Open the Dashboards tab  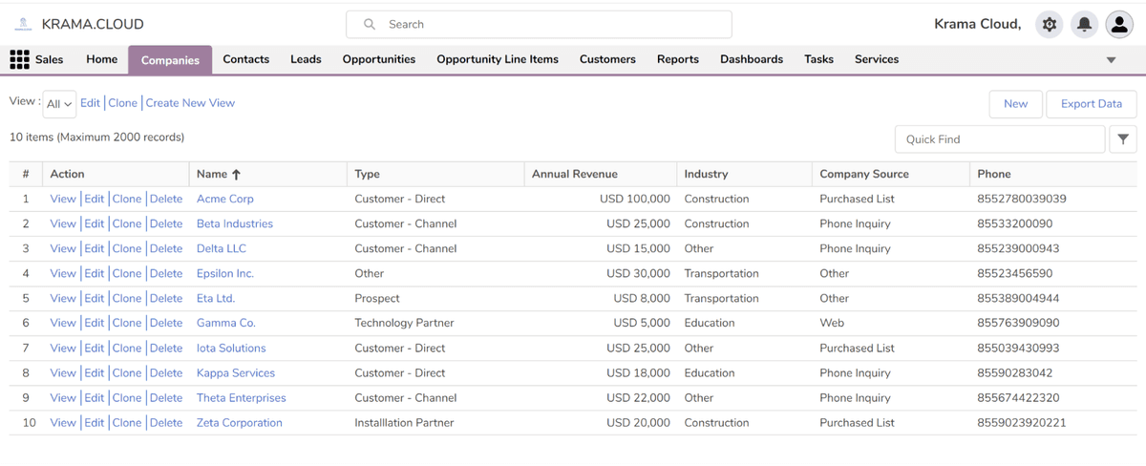click(x=751, y=59)
